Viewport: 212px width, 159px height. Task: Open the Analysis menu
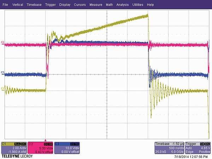[122, 5]
